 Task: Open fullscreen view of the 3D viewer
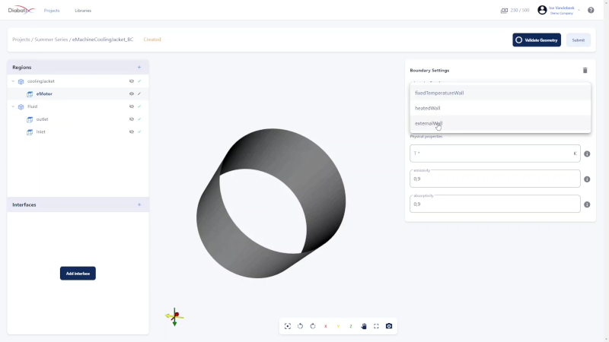point(376,326)
